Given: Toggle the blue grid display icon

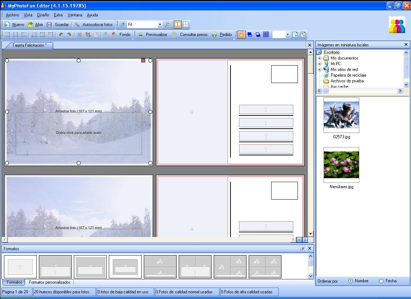Looking at the screenshot, I should point(266,35).
